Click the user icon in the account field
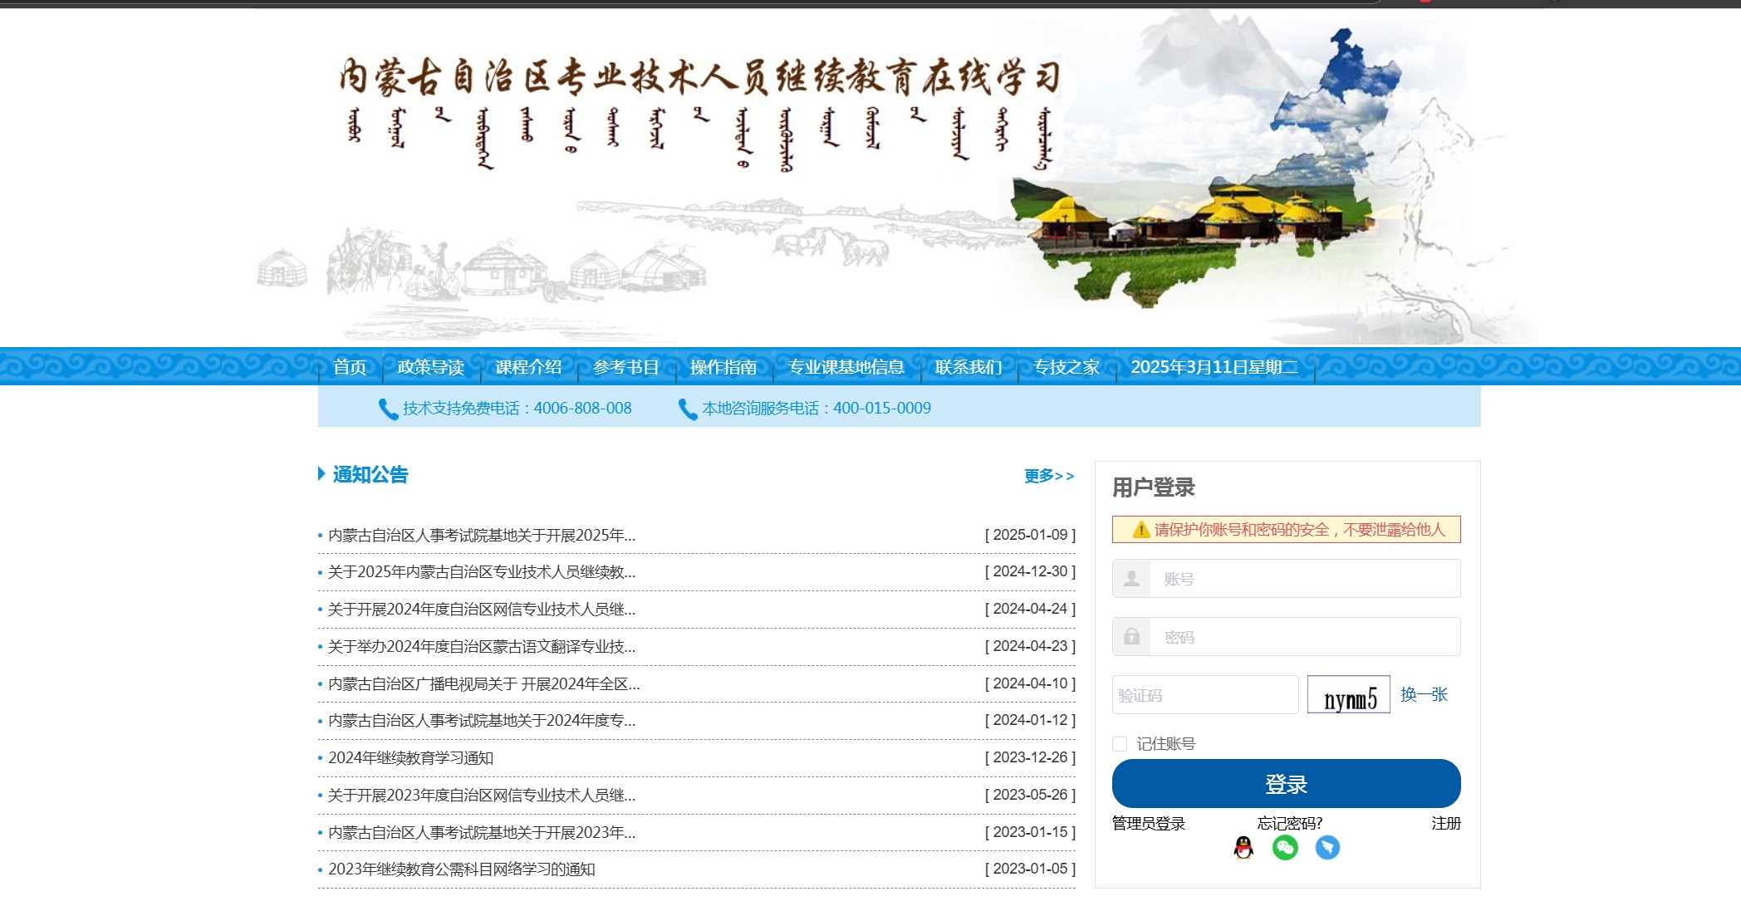Viewport: 1741px width, 906px height. pos(1130,578)
